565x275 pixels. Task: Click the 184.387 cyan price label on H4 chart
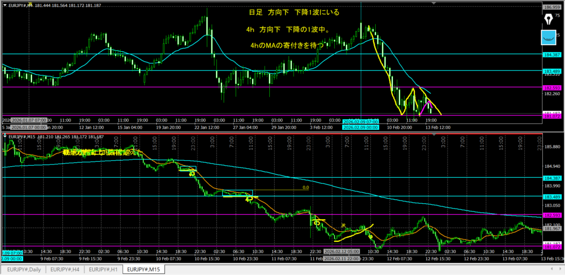[552, 55]
